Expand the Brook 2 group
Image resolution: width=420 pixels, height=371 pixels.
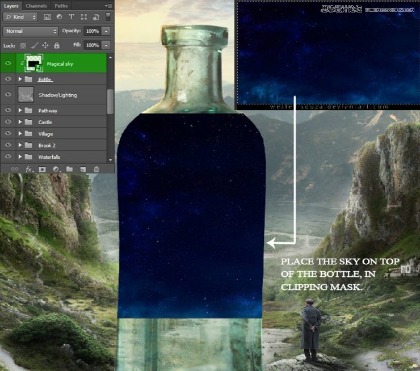click(x=20, y=145)
